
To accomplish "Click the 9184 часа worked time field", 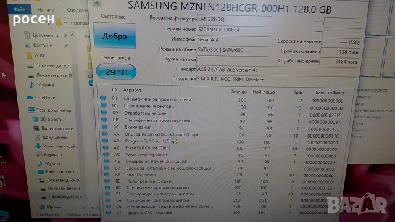I will 339,62.
